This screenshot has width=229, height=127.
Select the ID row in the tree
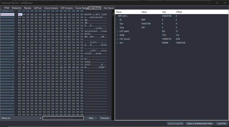172,20
